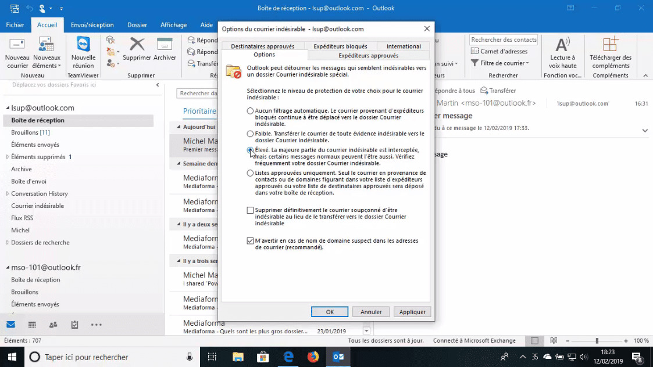653x367 pixels.
Task: Collapse the ribbon with chevron
Action: [x=645, y=75]
